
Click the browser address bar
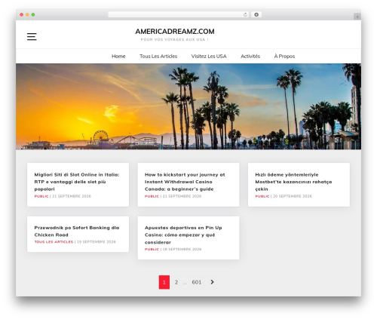[179, 15]
